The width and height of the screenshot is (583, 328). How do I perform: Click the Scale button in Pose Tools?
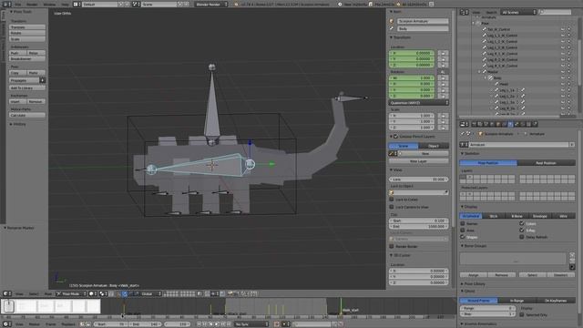(27, 39)
